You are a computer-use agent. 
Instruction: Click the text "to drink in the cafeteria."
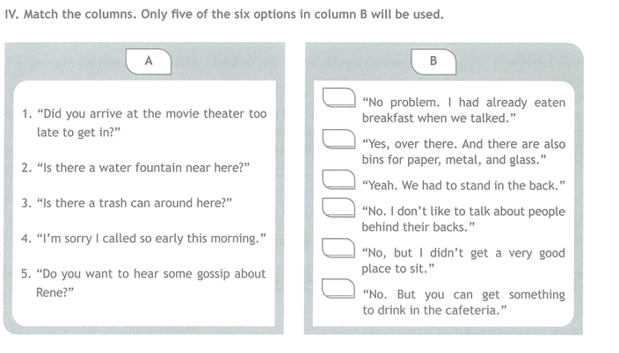click(x=434, y=310)
